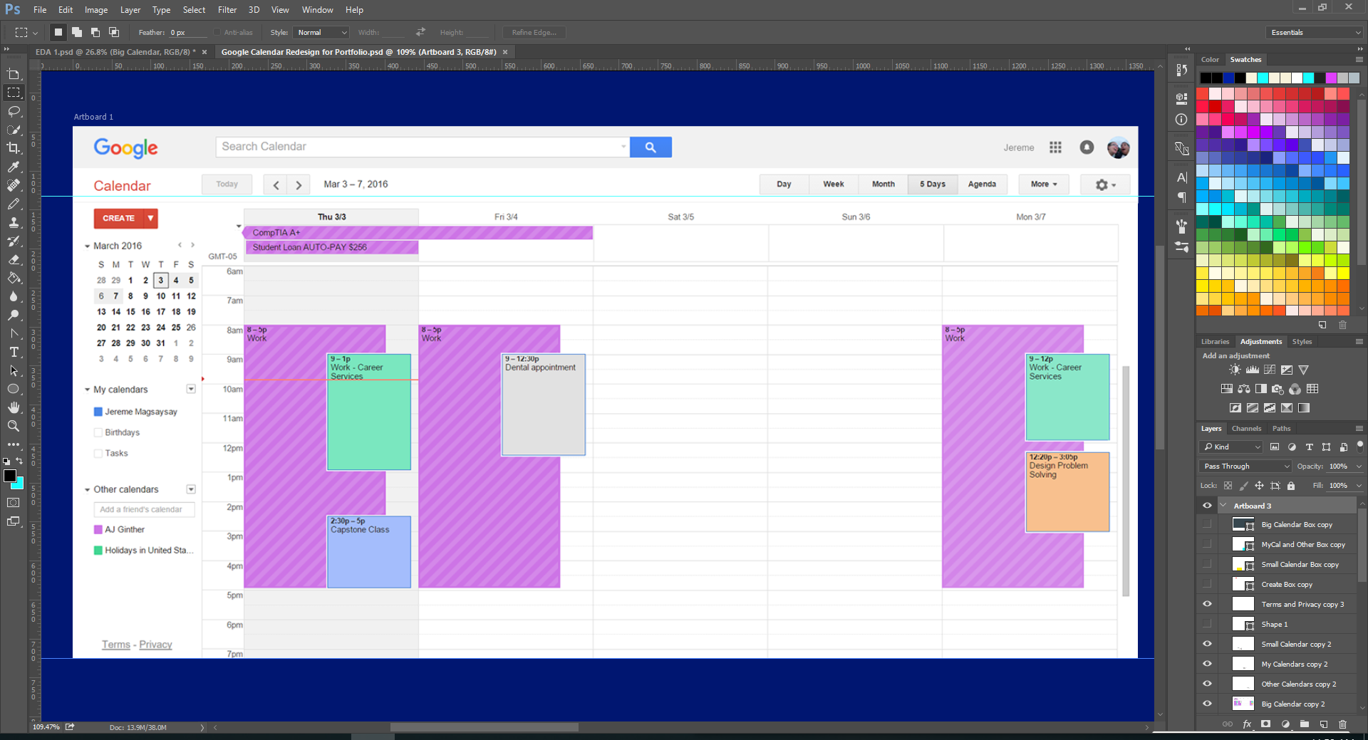Delete layer with trash icon in Layers panel
Image resolution: width=1368 pixels, height=740 pixels.
(x=1343, y=724)
